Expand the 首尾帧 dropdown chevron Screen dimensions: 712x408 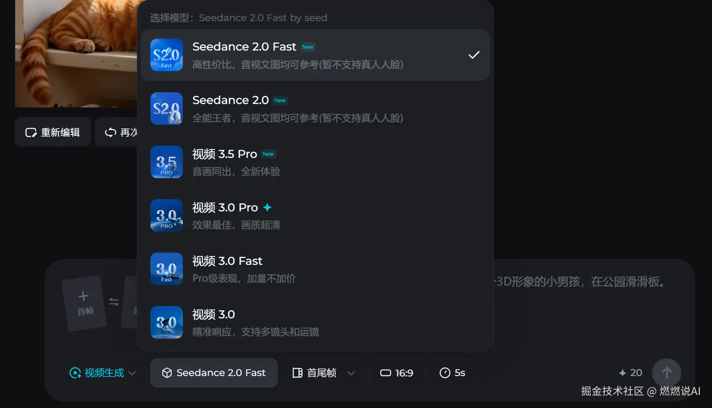[351, 373]
